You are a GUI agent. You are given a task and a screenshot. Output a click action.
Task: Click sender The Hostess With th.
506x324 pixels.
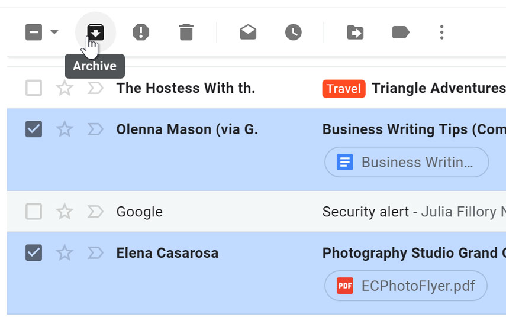(x=186, y=88)
